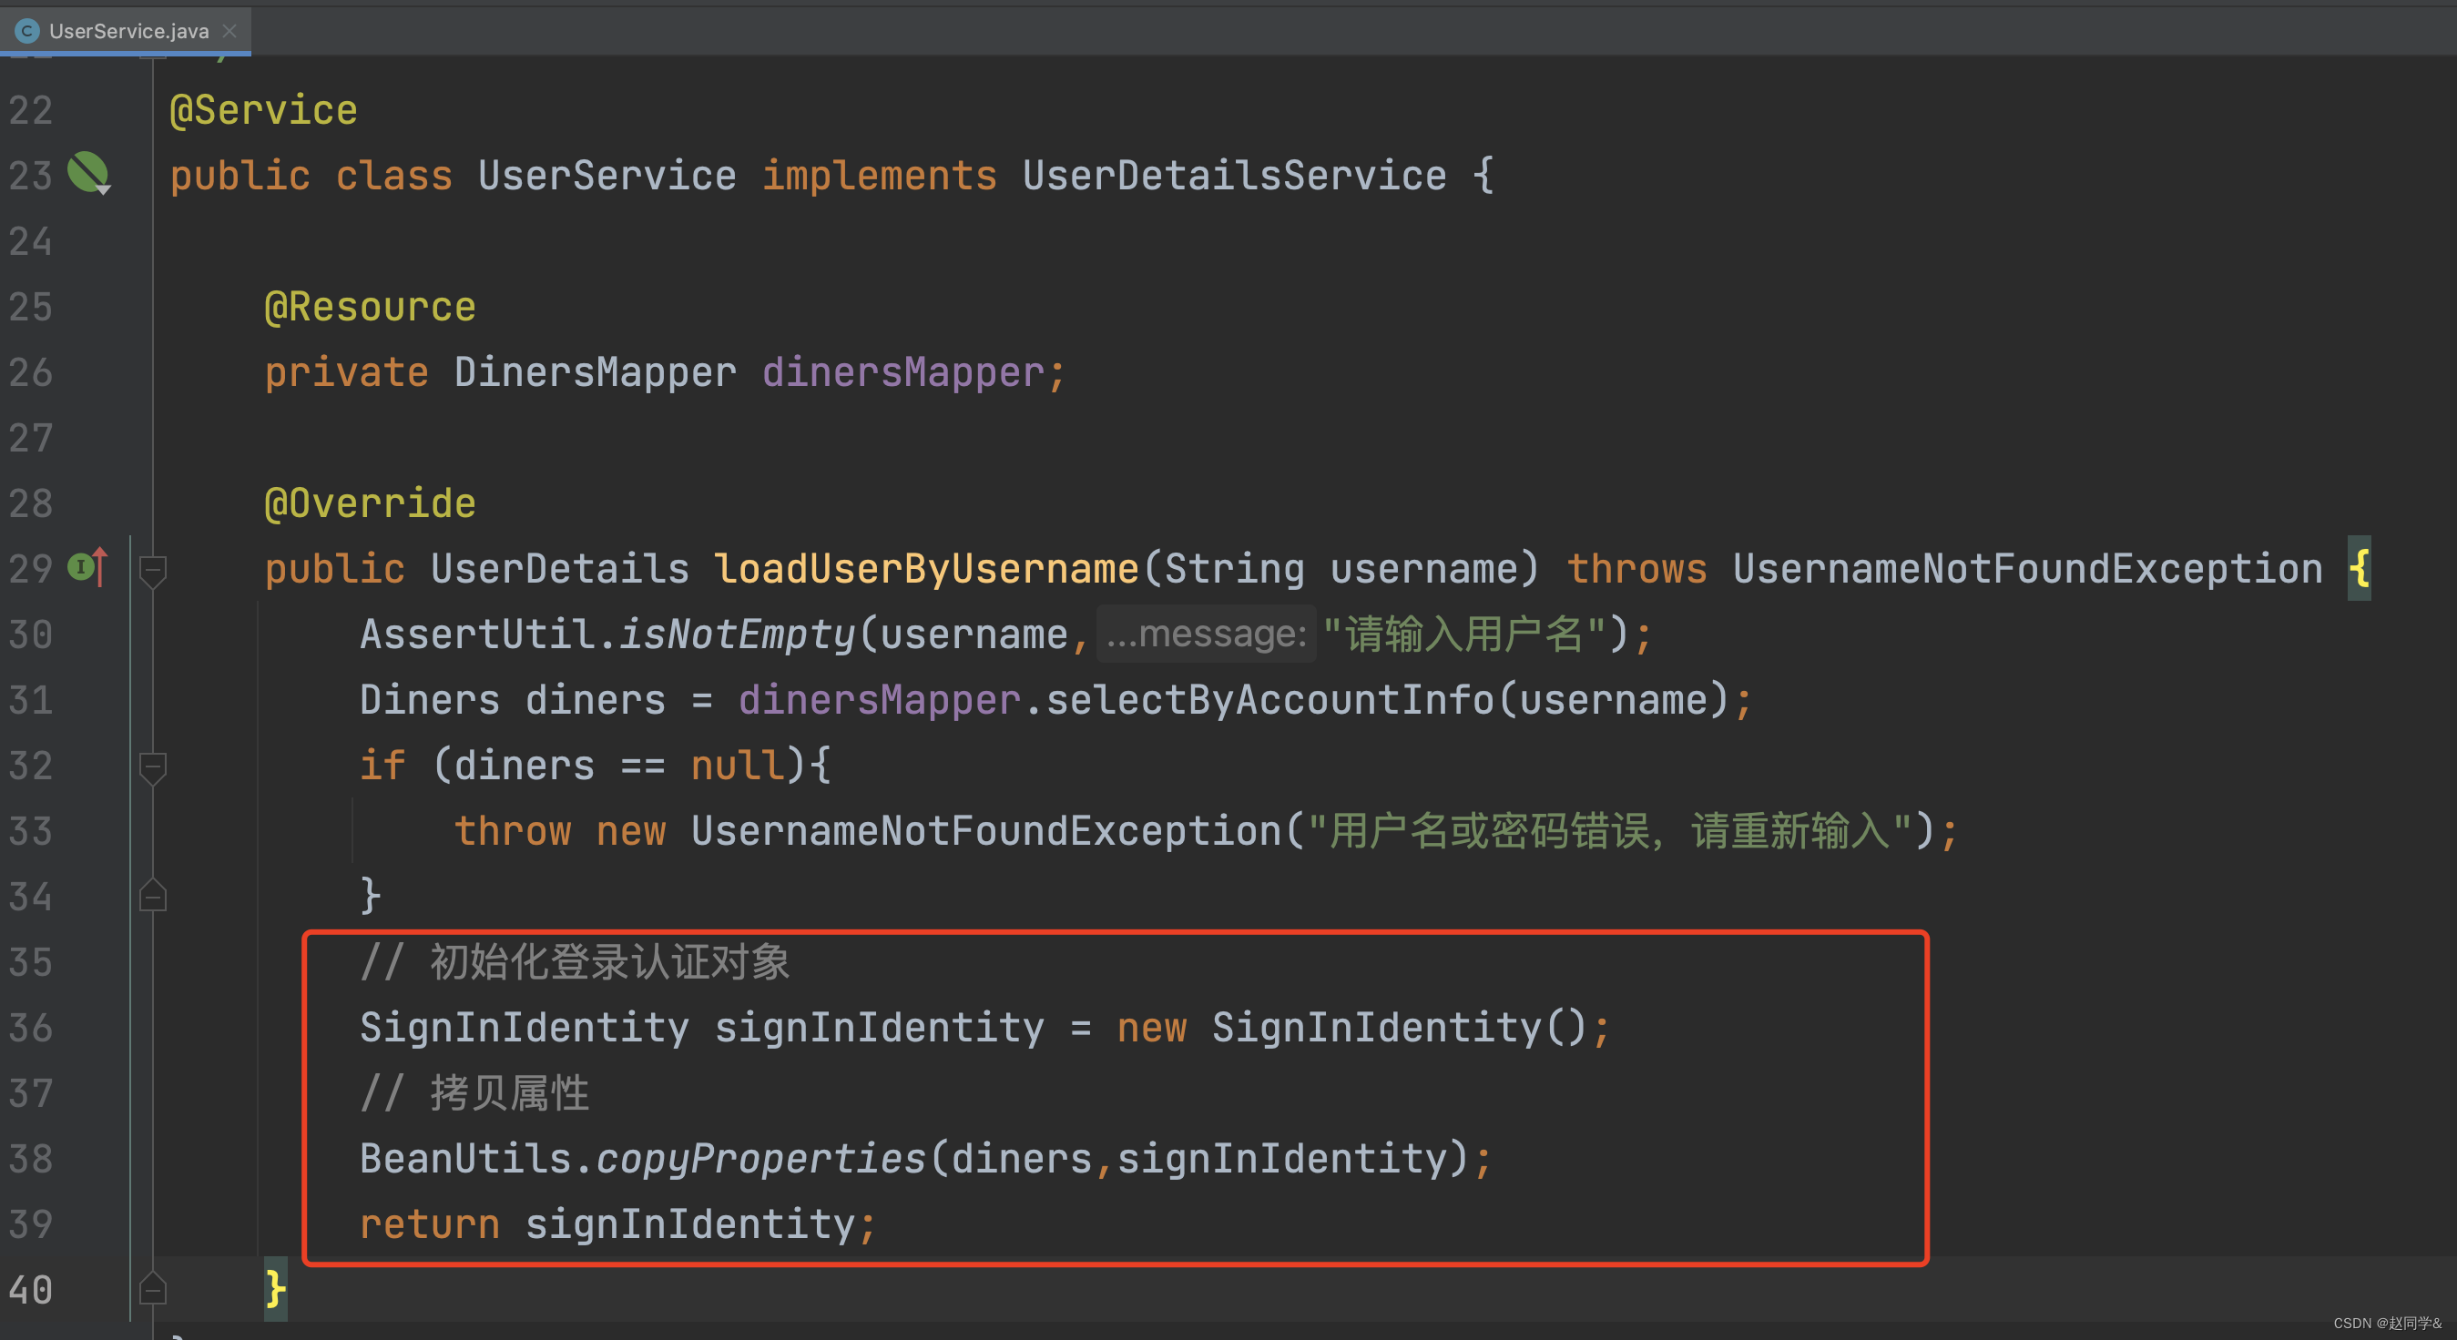The image size is (2457, 1340).
Task: Click the @Service annotation
Action: [263, 111]
